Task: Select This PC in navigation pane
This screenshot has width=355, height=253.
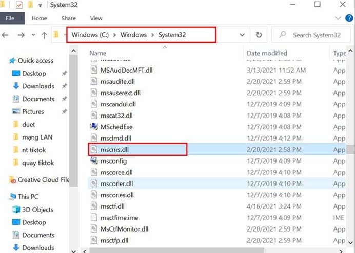Action: (x=28, y=197)
